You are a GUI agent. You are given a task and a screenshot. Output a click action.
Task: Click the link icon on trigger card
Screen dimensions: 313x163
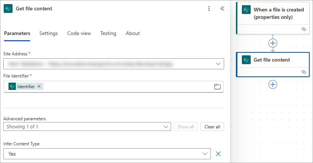[x=304, y=29]
